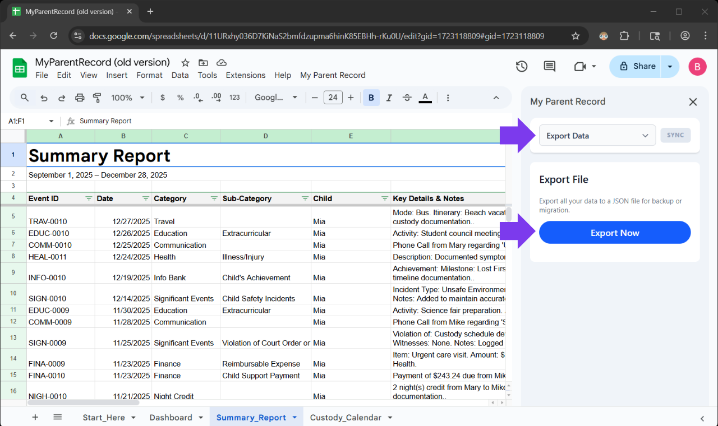The width and height of the screenshot is (718, 426).
Task: Open Summary_Report tab options arrow
Action: pos(294,418)
